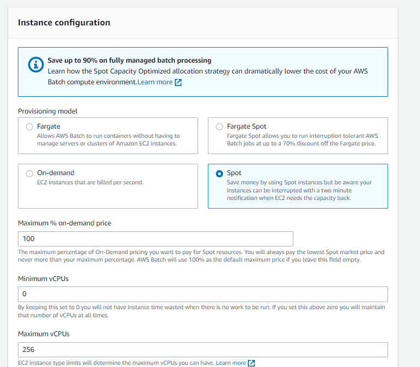
Task: Choose the On-demand radio button
Action: pyautogui.click(x=29, y=174)
